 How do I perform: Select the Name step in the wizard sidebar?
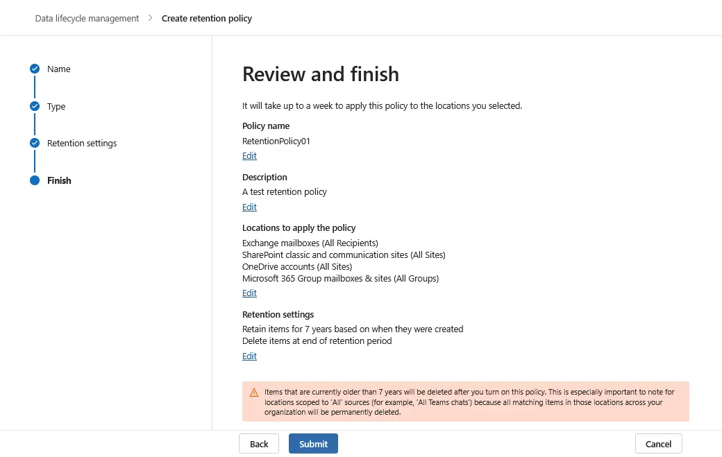tap(58, 69)
